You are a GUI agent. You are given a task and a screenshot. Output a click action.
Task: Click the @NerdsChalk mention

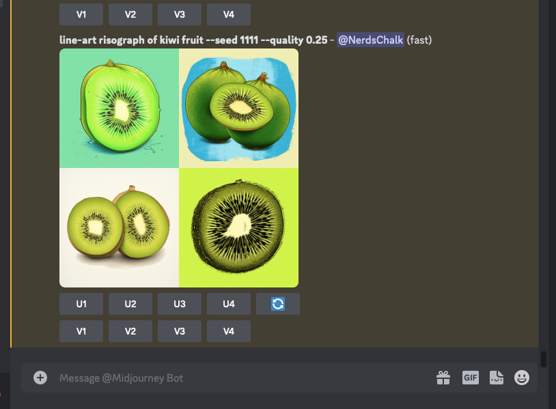370,40
